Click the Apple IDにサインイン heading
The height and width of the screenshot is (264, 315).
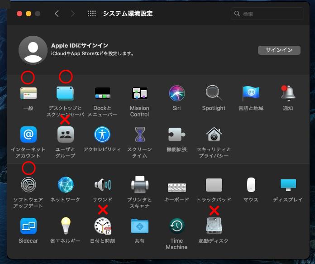80,45
